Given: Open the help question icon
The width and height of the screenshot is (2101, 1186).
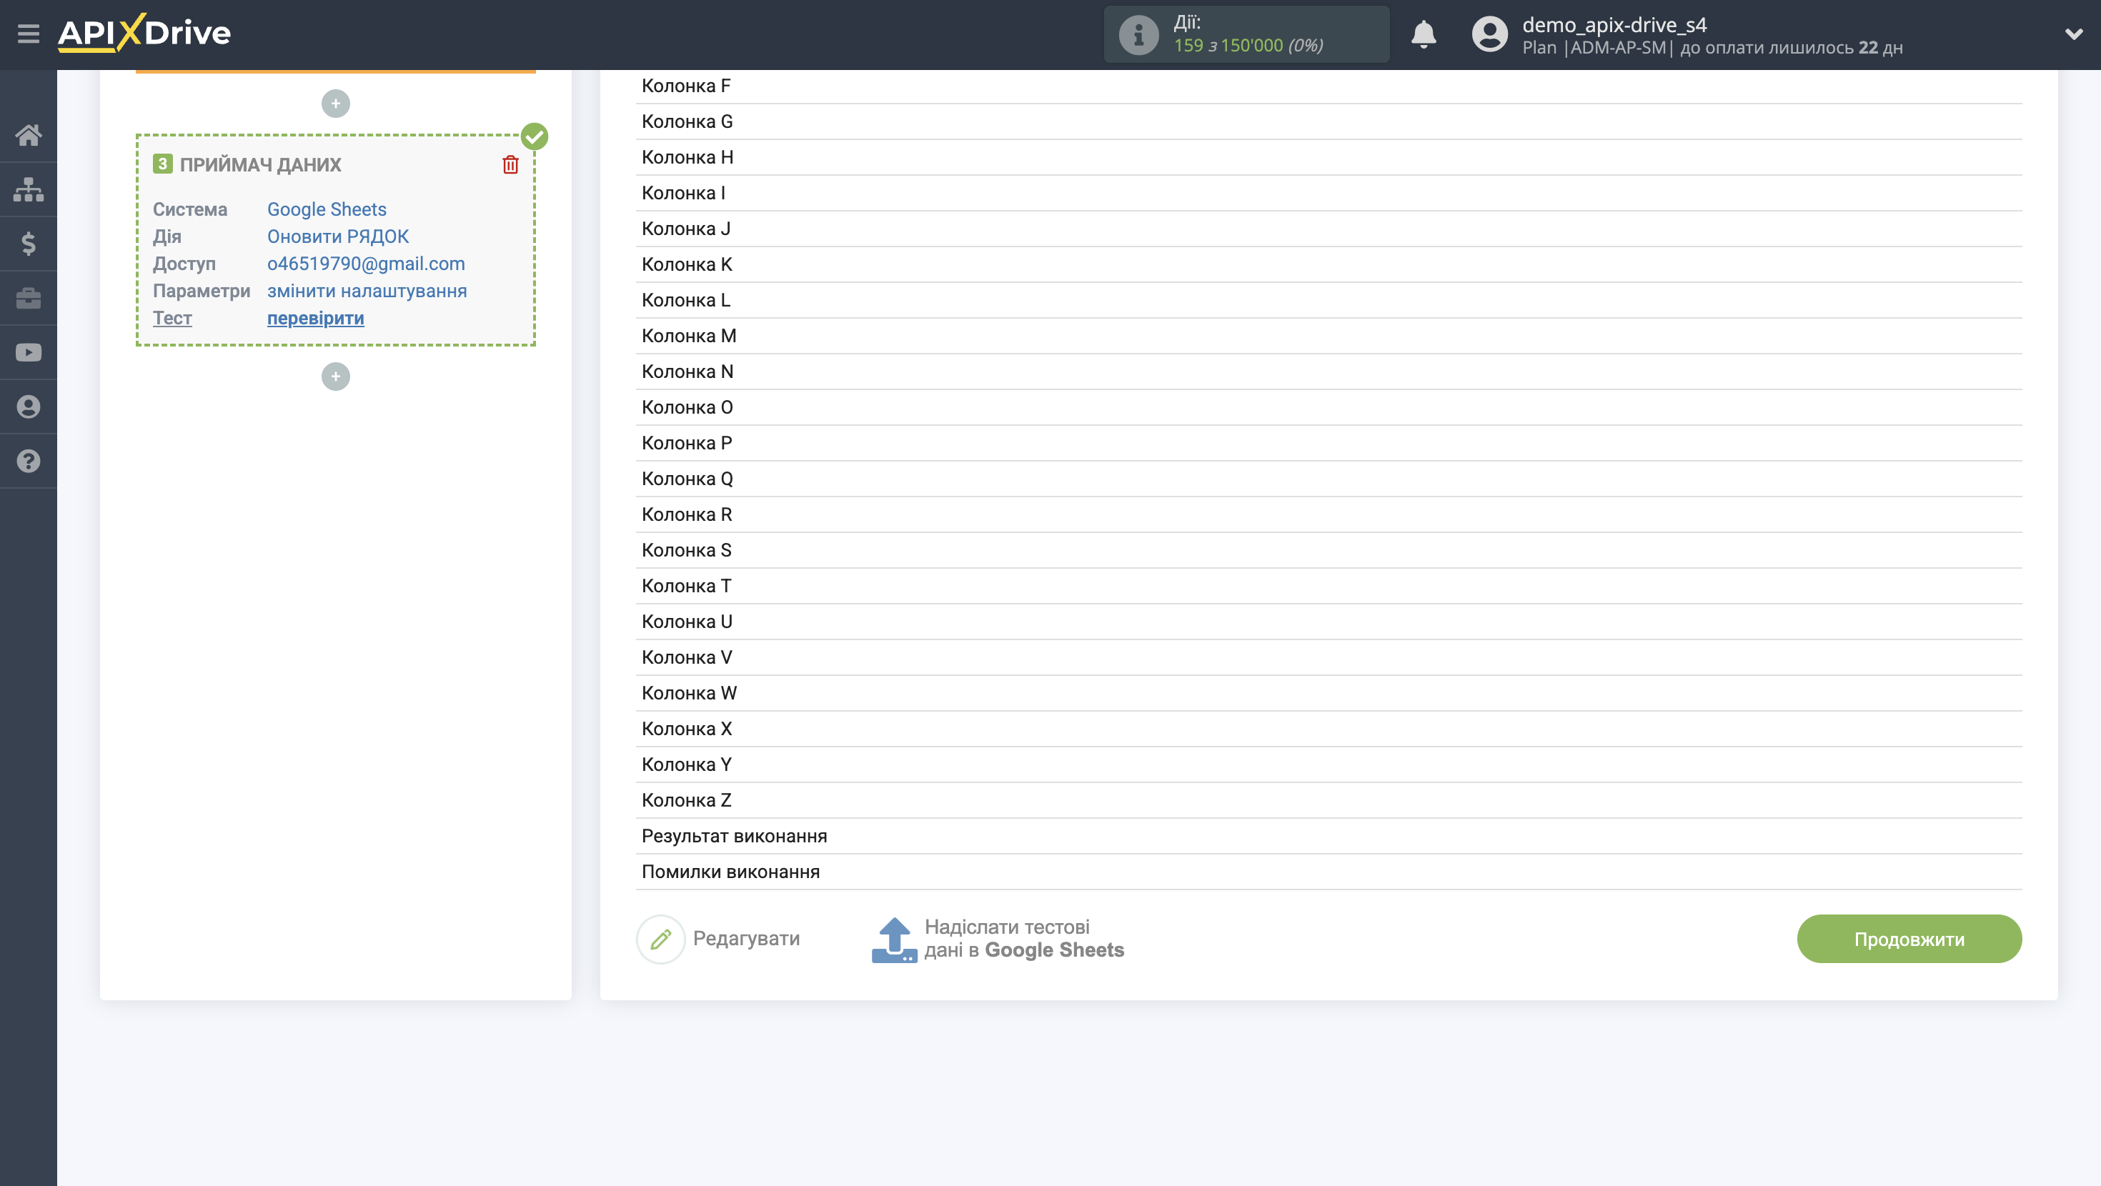Looking at the screenshot, I should [29, 461].
